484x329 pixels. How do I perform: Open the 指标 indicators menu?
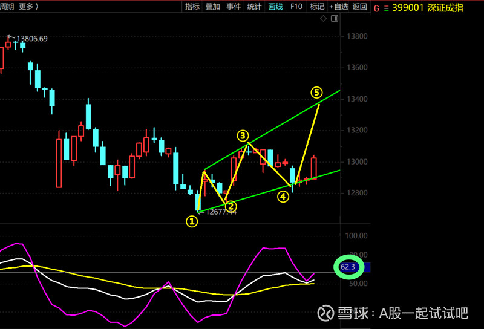[192, 7]
